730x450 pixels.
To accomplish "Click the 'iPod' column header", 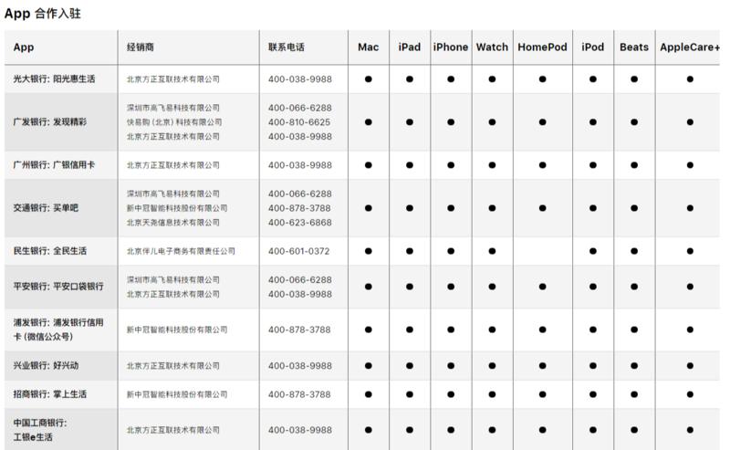I will pos(592,47).
